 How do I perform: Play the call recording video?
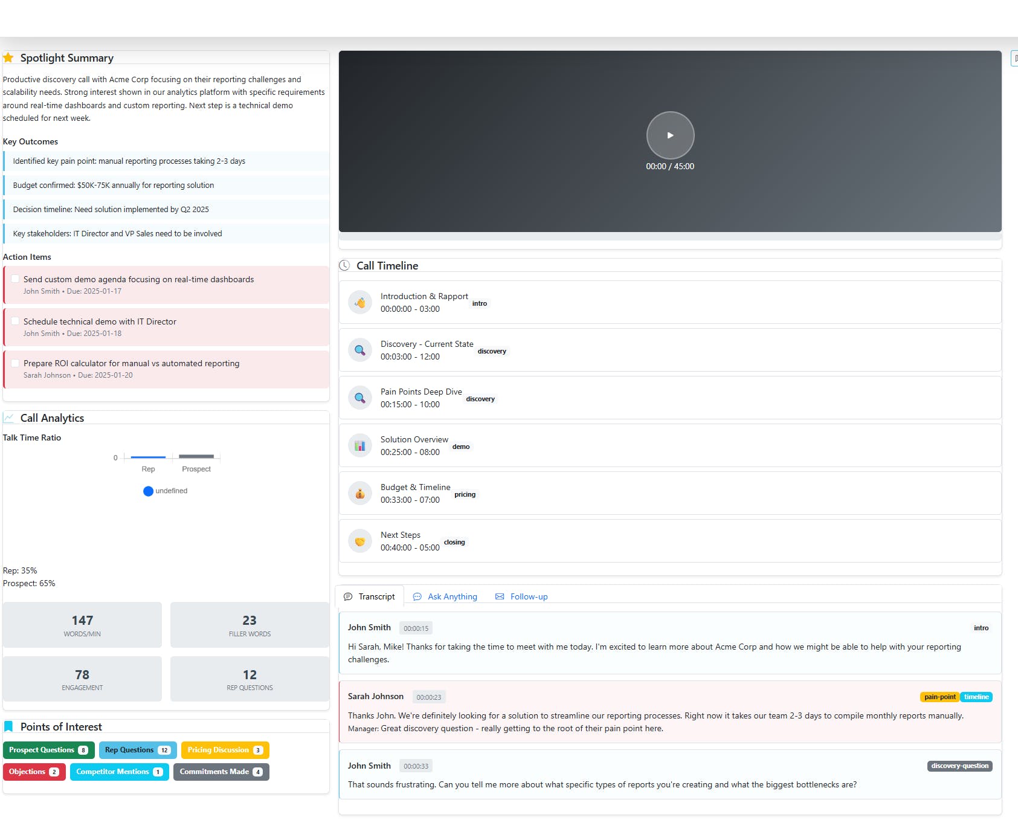tap(670, 135)
